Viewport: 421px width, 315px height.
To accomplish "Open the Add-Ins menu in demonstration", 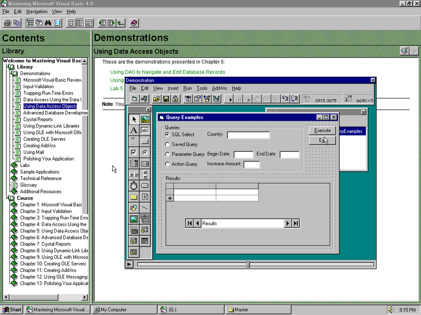I will point(219,88).
